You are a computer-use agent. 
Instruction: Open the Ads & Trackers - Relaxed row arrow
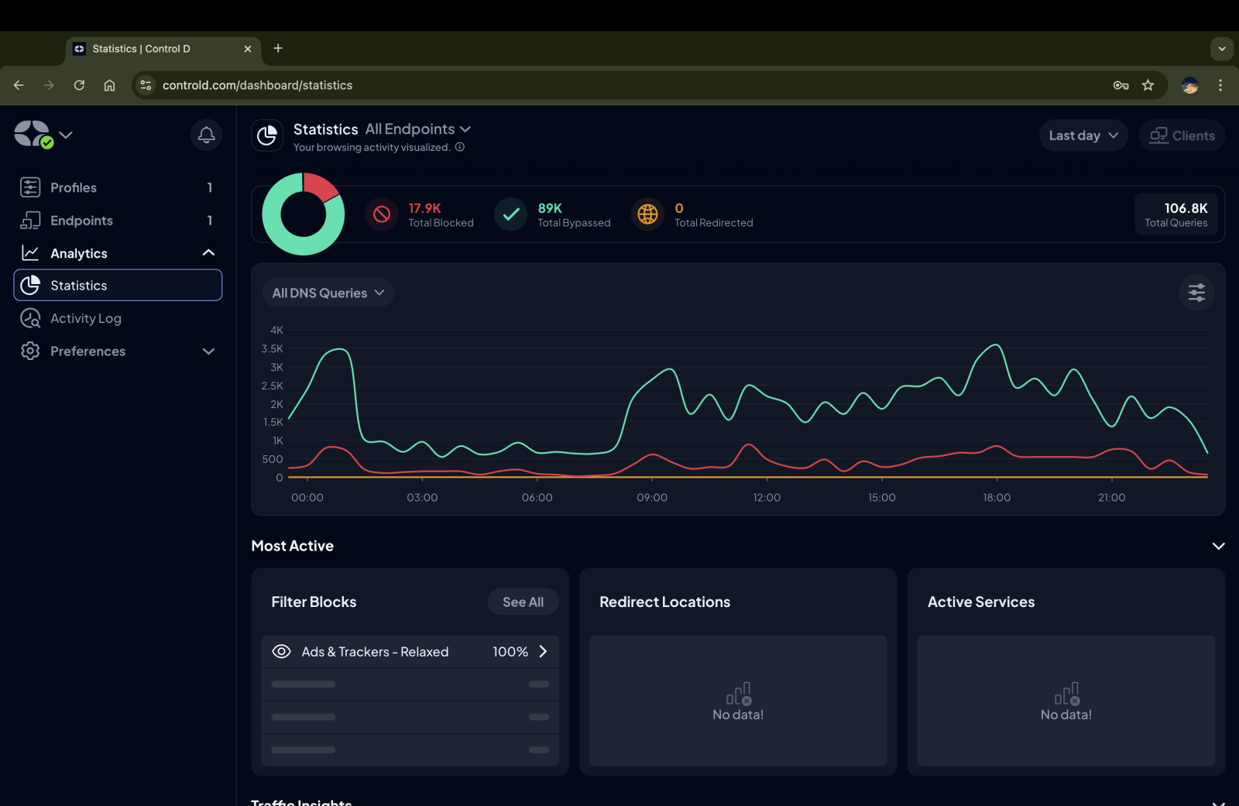coord(543,652)
